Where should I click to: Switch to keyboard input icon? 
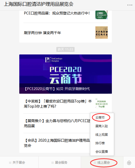click(x=129, y=163)
